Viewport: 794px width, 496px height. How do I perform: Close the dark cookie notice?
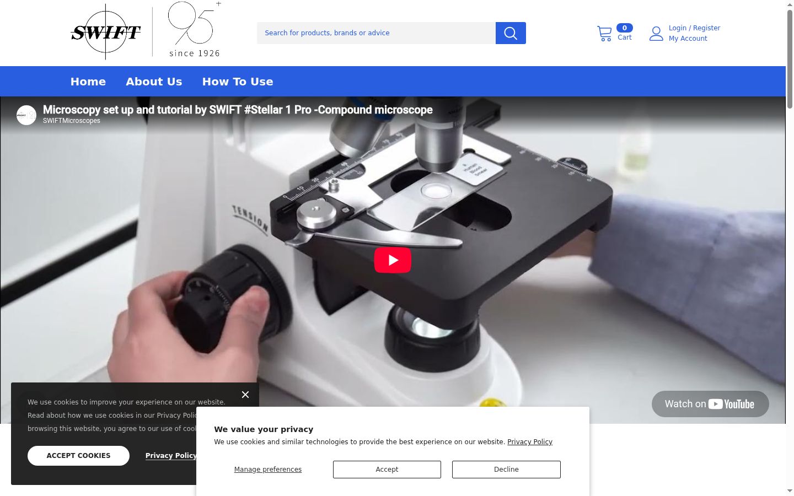click(245, 395)
